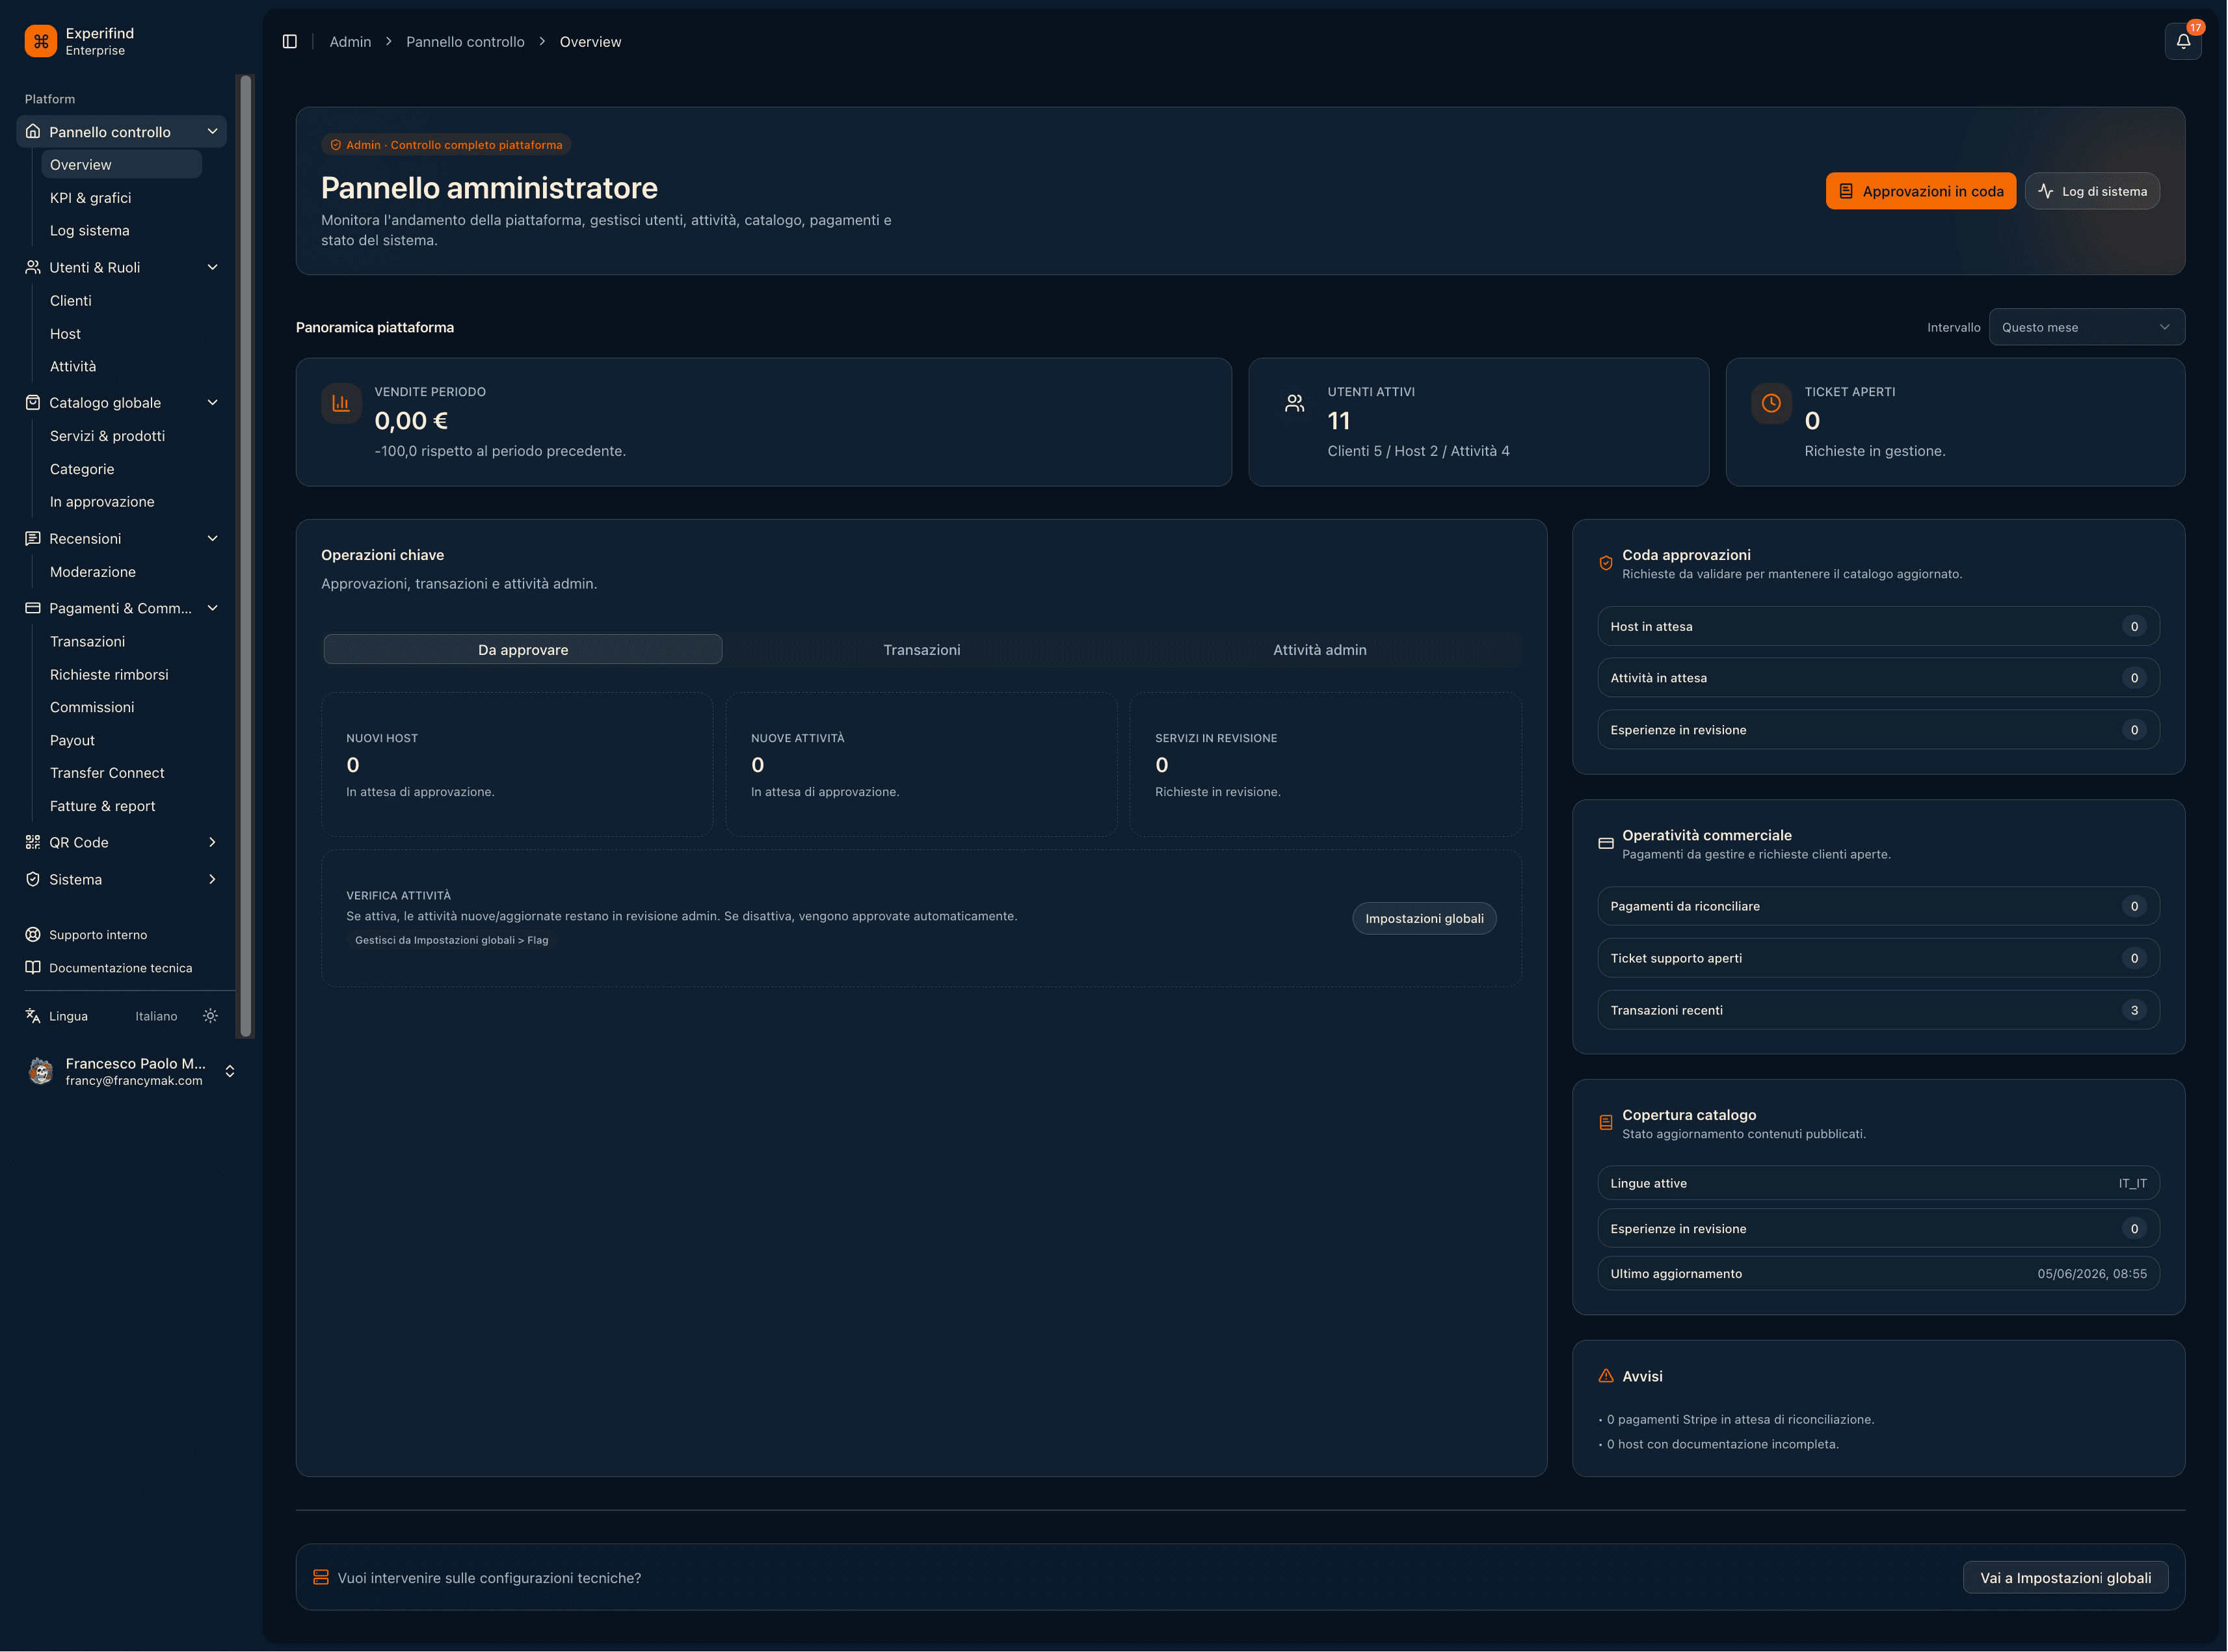Click the Admin breadcrumb link
Screen dimensions: 2228x1652
(x=350, y=41)
